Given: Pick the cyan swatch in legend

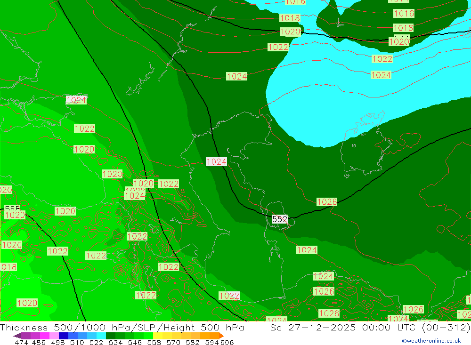Looking at the screenshot, I should tap(101, 336).
